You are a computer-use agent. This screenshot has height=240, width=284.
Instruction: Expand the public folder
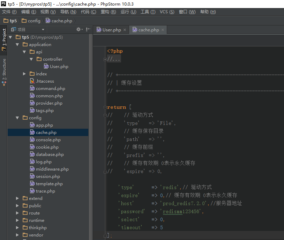point(17,205)
